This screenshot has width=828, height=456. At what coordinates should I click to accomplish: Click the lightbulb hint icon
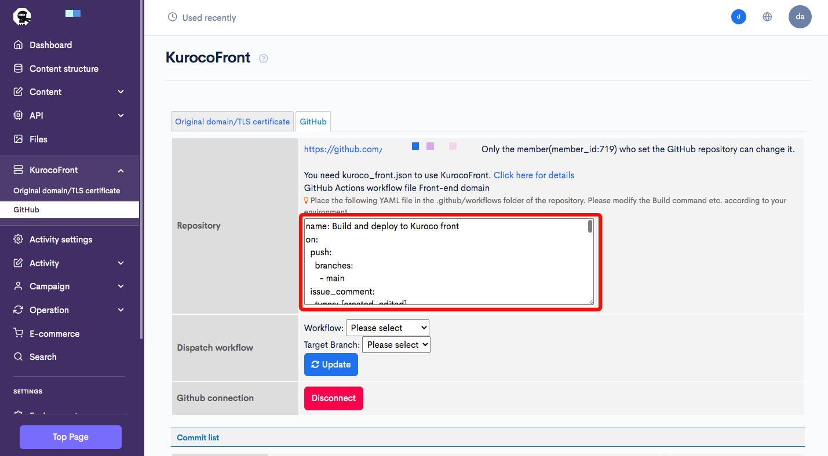307,201
